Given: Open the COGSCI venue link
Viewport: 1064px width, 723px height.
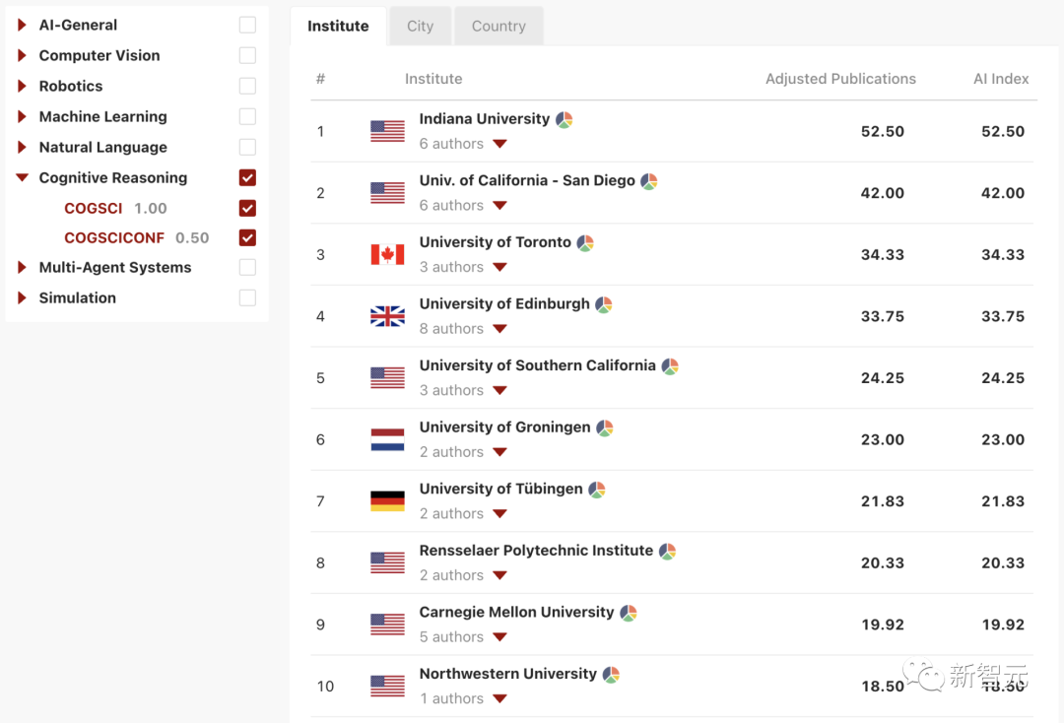Looking at the screenshot, I should 94,209.
